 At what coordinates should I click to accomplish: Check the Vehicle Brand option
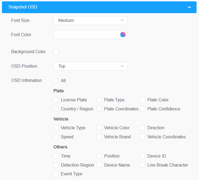click(x=99, y=137)
